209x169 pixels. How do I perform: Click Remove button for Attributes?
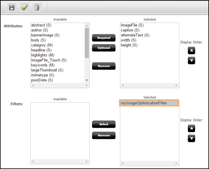click(104, 66)
